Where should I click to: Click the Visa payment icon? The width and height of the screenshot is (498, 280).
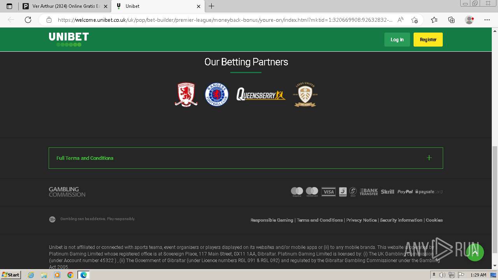pos(328,192)
